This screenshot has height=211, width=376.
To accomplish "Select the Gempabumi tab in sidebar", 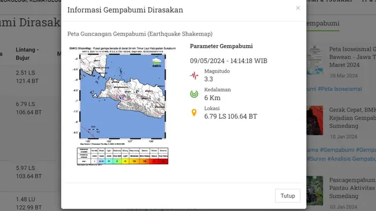I will pos(323,23).
